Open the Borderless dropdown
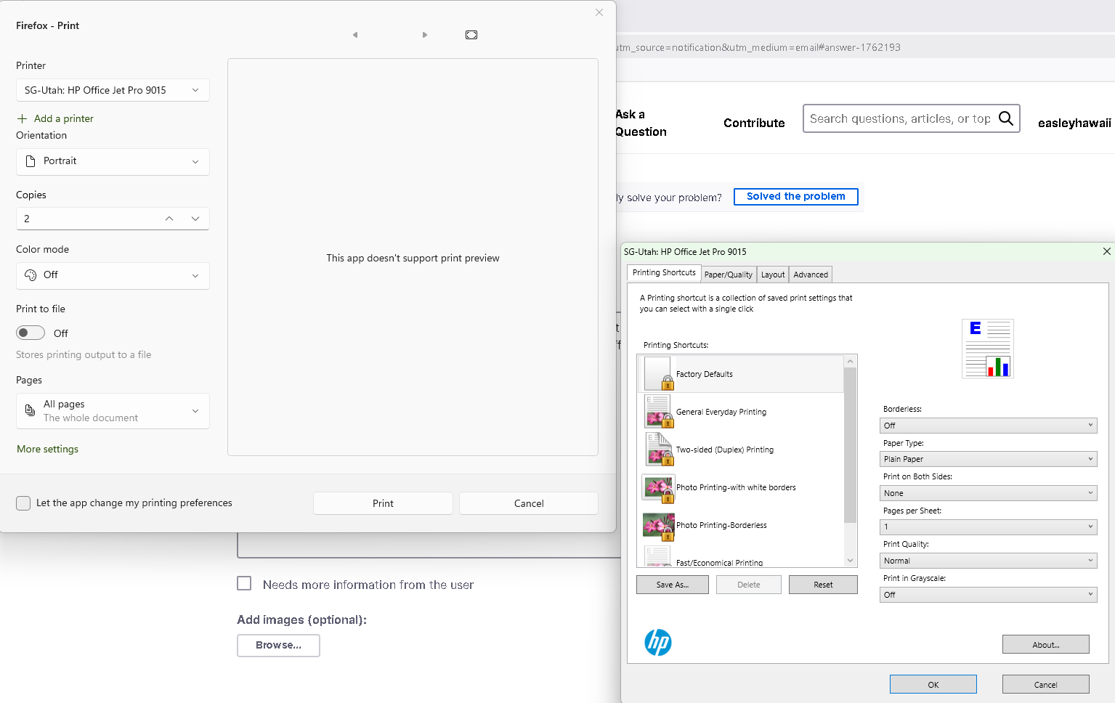The height and width of the screenshot is (703, 1115). point(988,426)
